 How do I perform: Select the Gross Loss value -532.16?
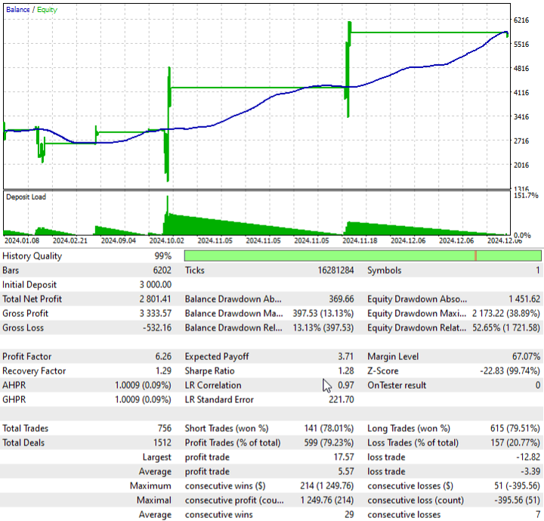pyautogui.click(x=157, y=328)
